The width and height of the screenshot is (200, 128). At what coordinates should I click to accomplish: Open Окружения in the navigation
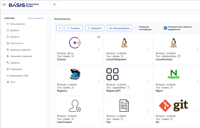click(x=14, y=69)
